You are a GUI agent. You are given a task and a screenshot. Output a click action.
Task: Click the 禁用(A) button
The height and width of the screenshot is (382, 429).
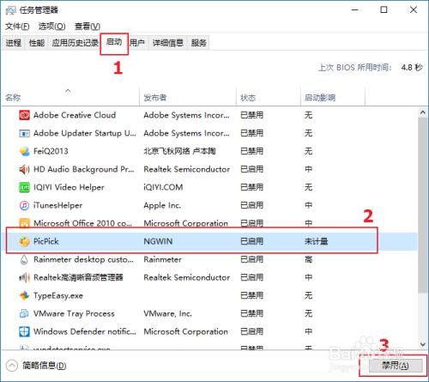point(396,366)
